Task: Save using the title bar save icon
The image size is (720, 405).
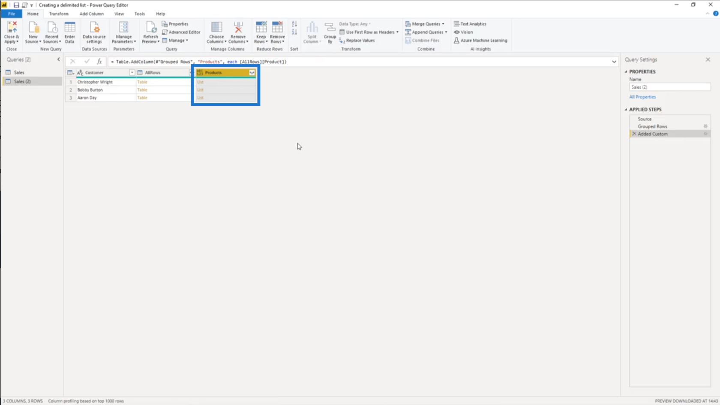Action: pos(16,5)
